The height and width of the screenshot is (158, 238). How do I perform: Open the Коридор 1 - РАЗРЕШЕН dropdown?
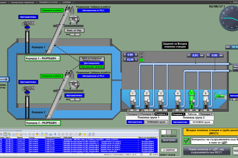pyautogui.click(x=42, y=58)
